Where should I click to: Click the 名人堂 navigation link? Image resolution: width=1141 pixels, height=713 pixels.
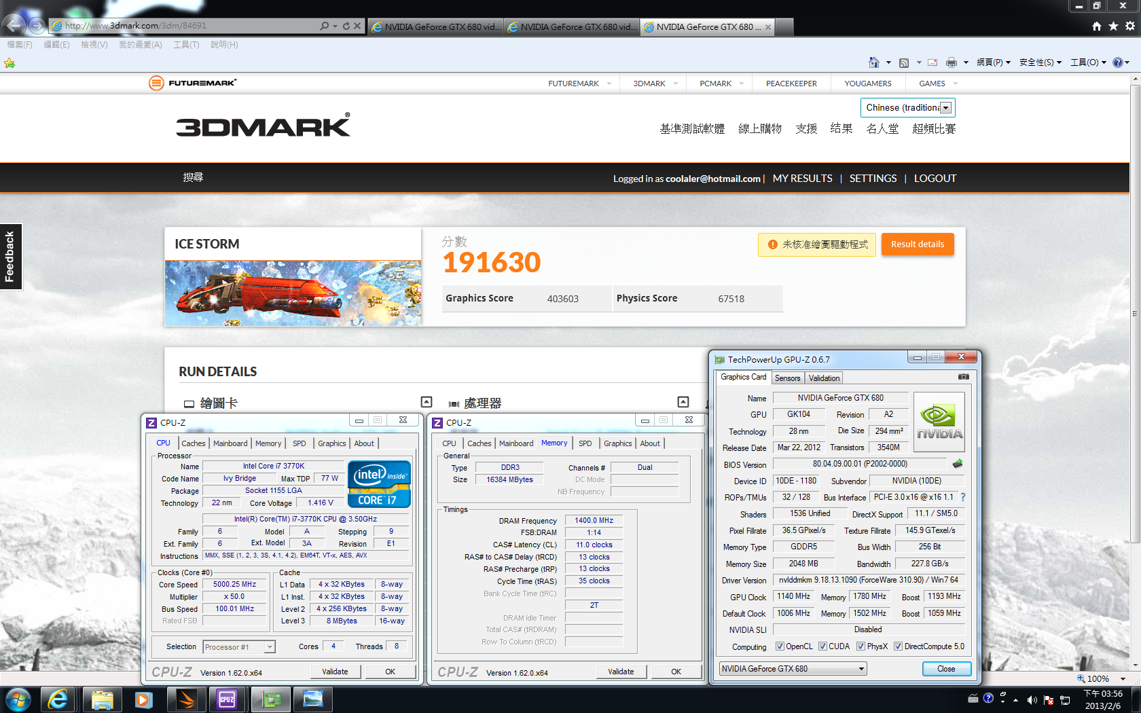[x=882, y=129]
